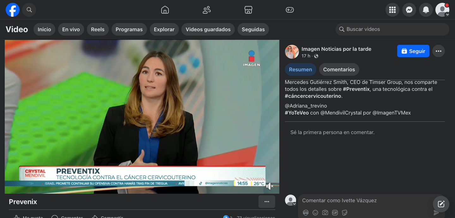Click the 17 h timestamp link
This screenshot has width=455, height=218.
306,56
